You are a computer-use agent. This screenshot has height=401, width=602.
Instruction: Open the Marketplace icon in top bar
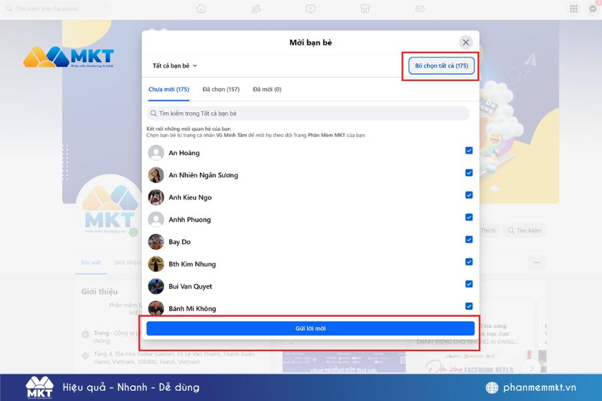(x=365, y=9)
